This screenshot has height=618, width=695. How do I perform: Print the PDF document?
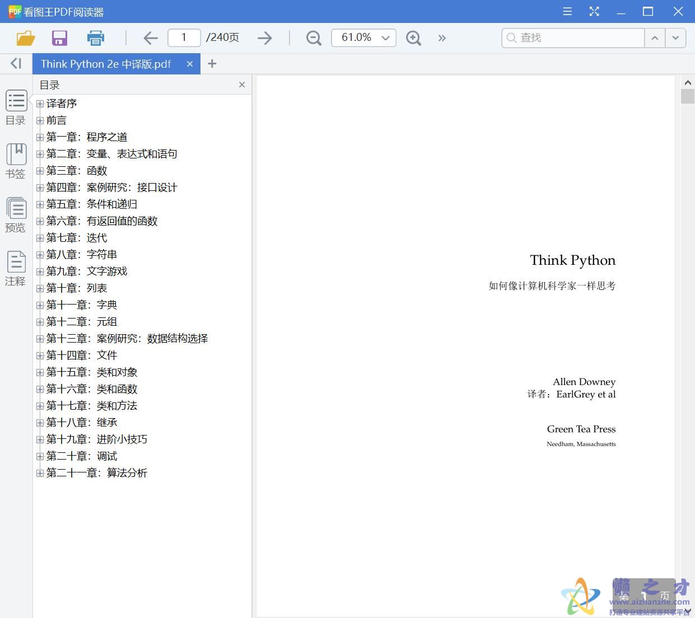click(95, 38)
